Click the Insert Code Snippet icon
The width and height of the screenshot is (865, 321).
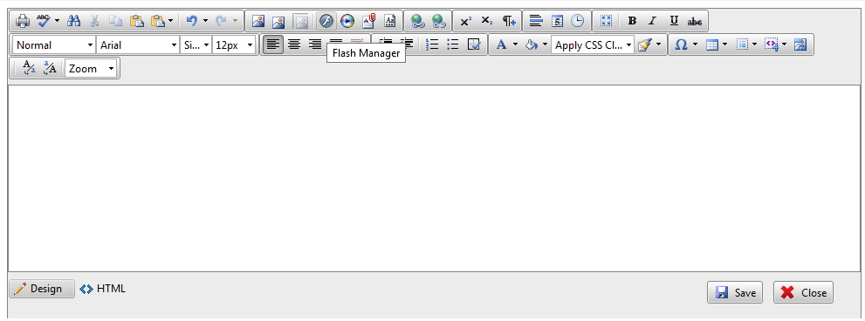(x=771, y=45)
